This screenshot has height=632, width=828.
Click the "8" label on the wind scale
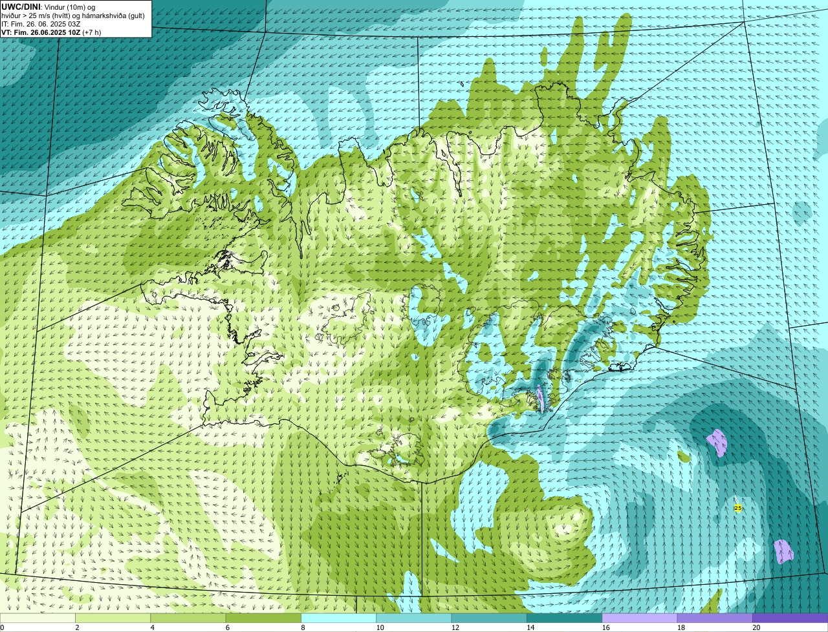click(x=302, y=627)
